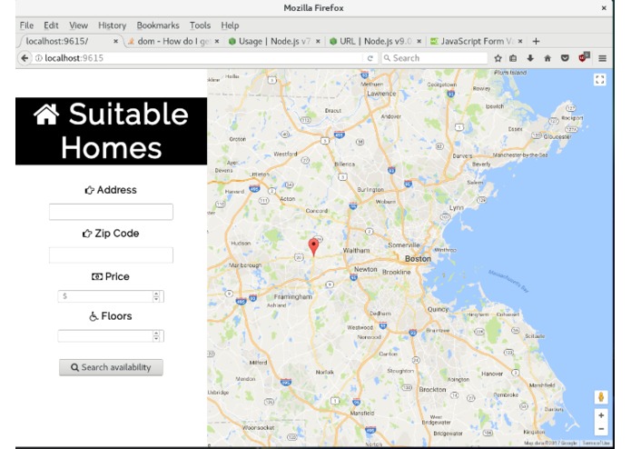Close the Usage Node.js v7 tab
Screen dimensions: 631x449
(318, 41)
